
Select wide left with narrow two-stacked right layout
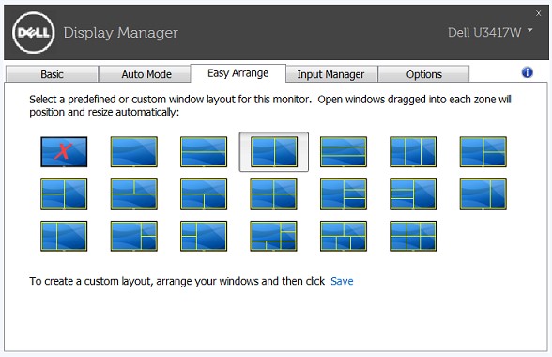tap(133, 236)
